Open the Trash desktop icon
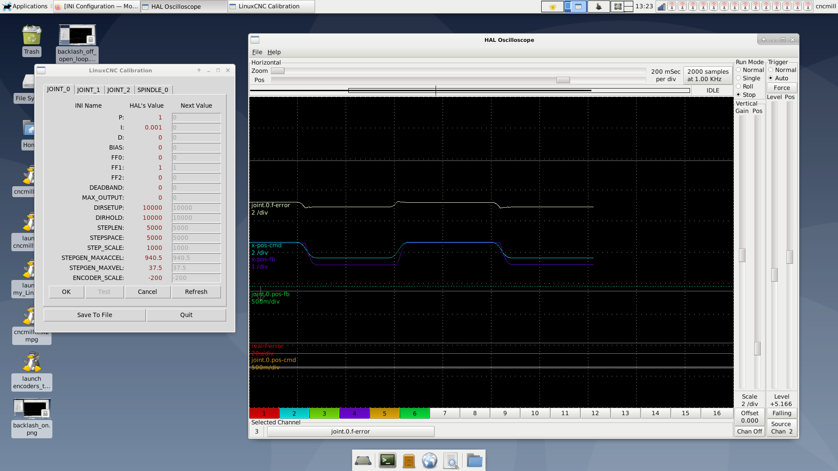This screenshot has height=471, width=838. [x=31, y=40]
